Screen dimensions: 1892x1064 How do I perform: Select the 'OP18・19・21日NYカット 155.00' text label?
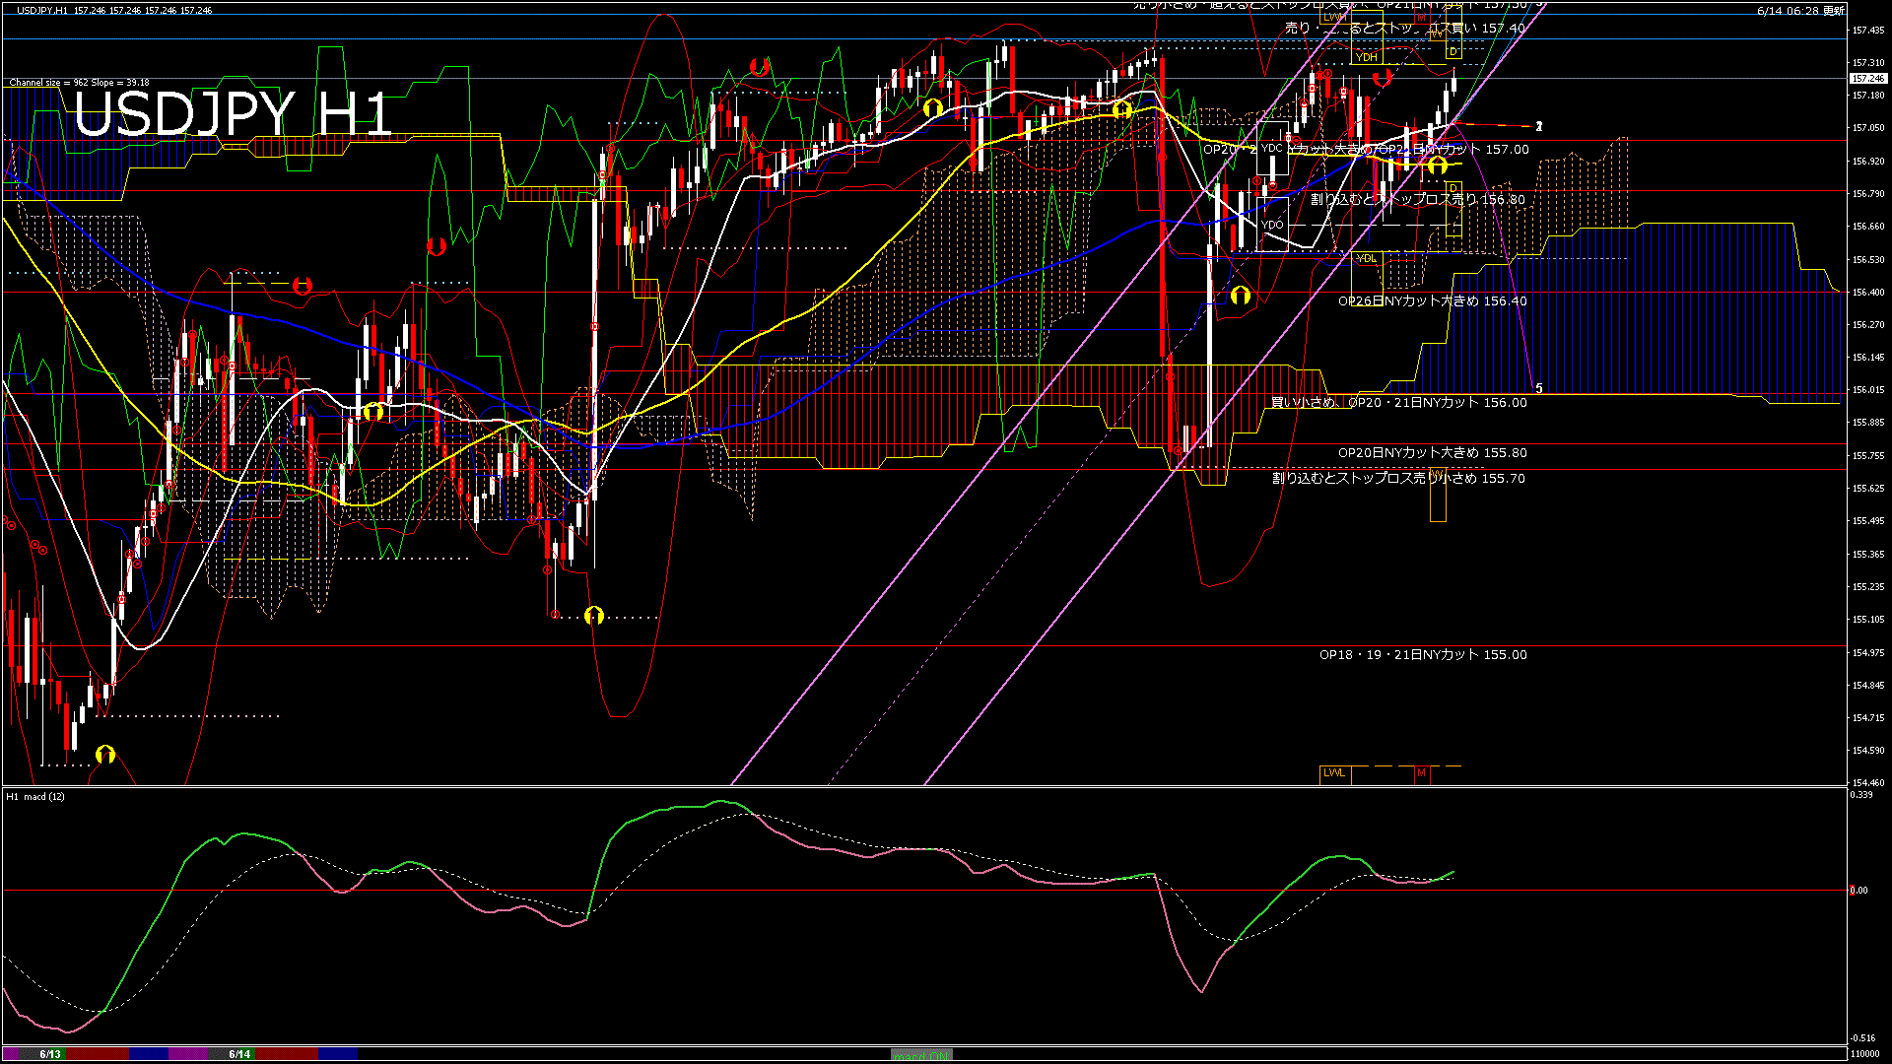coord(1423,655)
